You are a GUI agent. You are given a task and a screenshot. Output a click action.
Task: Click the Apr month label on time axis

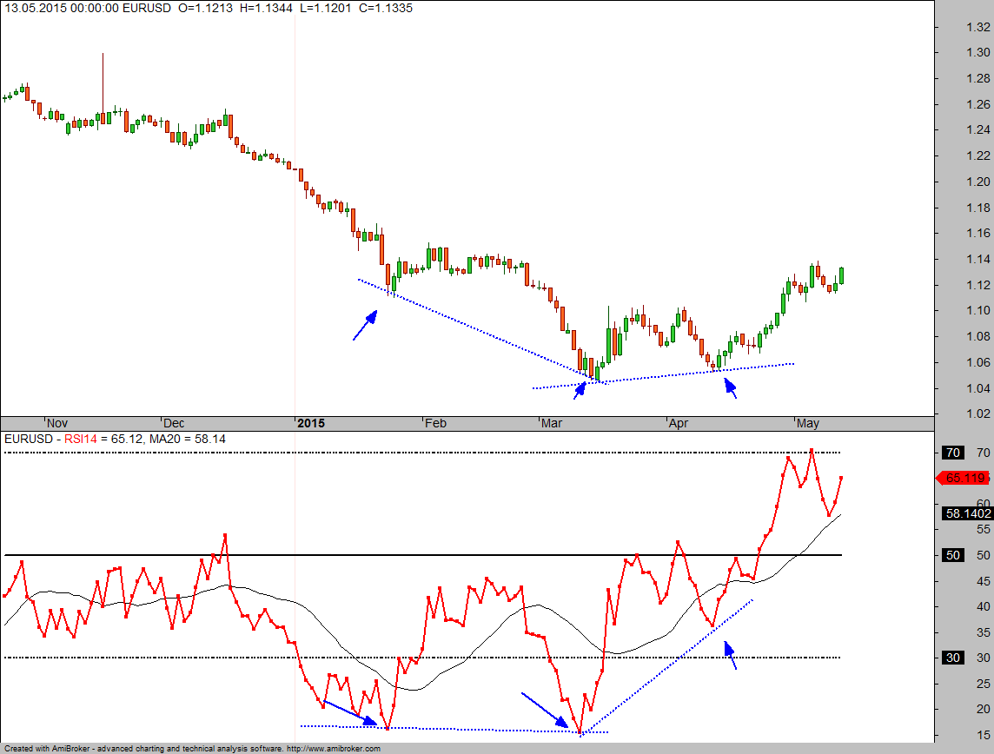[x=679, y=423]
